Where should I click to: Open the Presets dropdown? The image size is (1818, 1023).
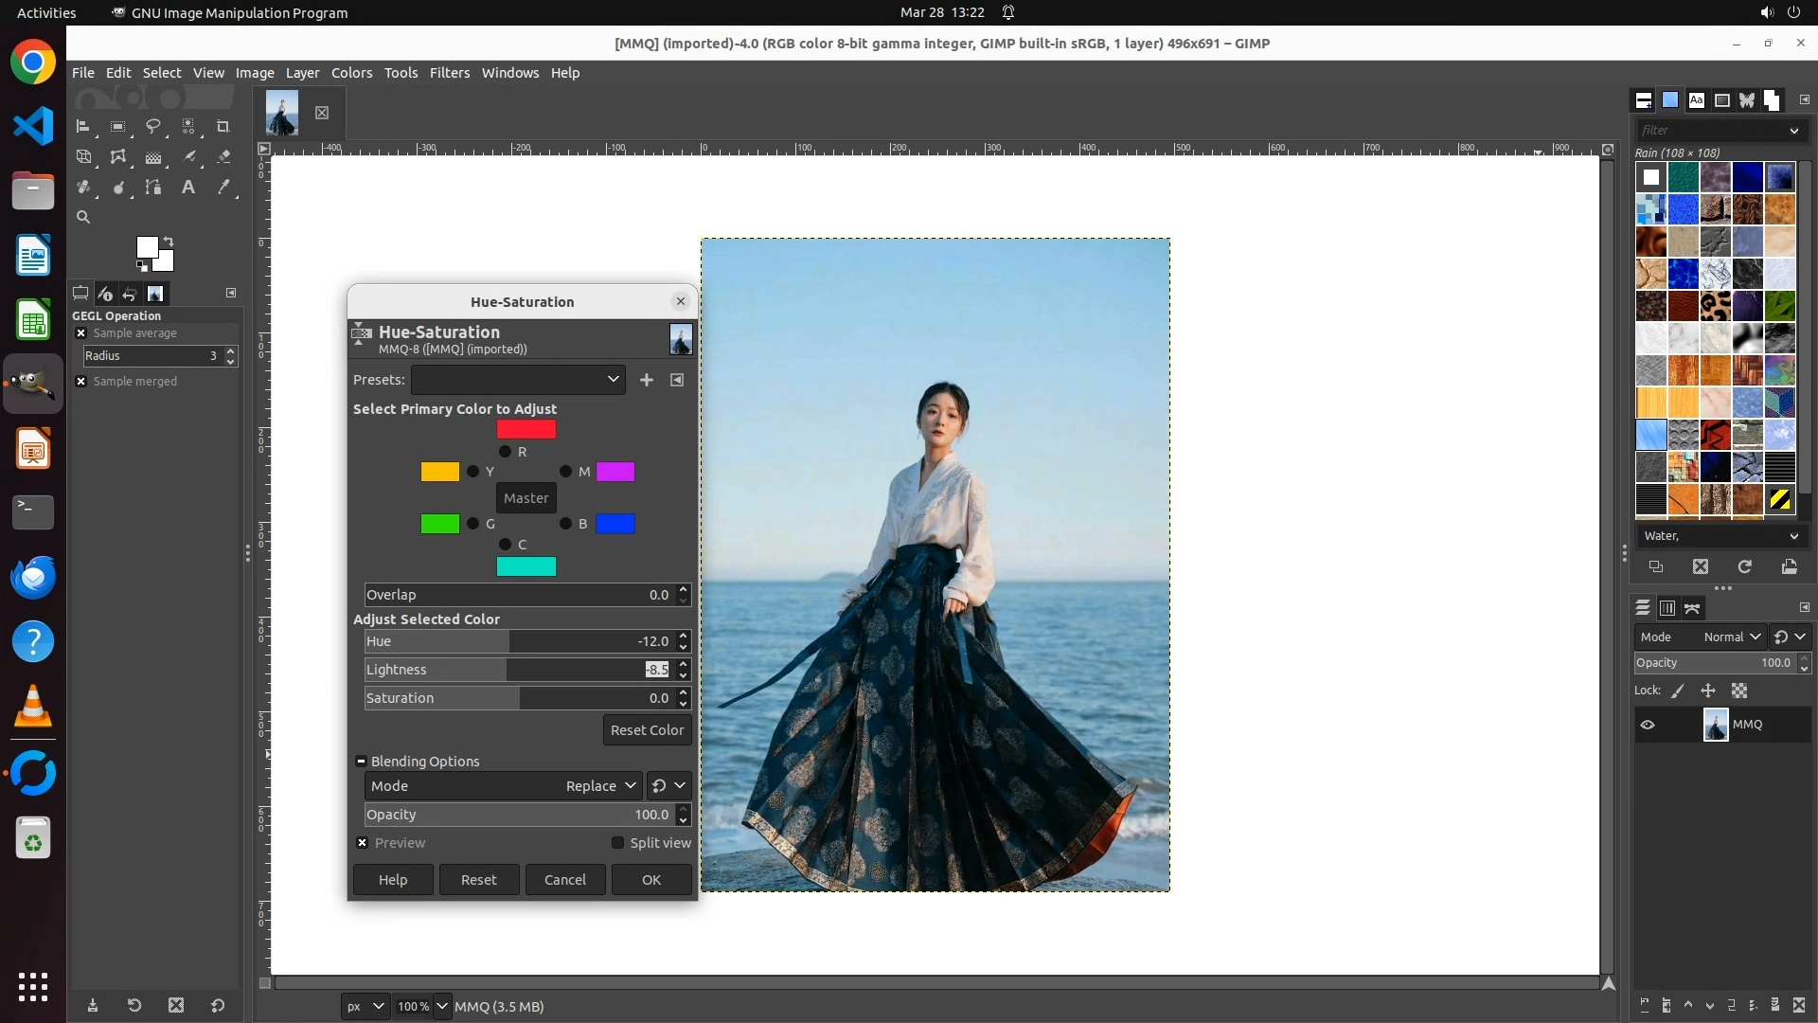tap(518, 380)
